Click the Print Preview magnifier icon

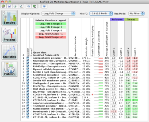(21, 6)
